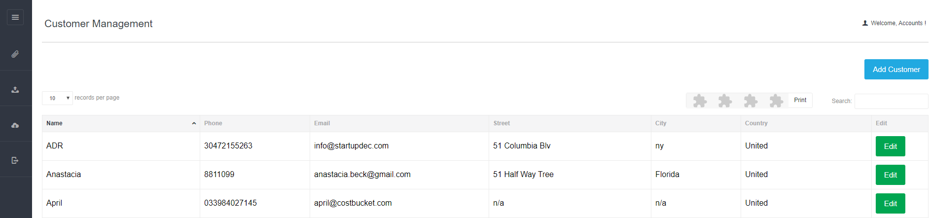The height and width of the screenshot is (218, 929).
Task: Click the third puzzle-piece export icon
Action: [x=750, y=101]
